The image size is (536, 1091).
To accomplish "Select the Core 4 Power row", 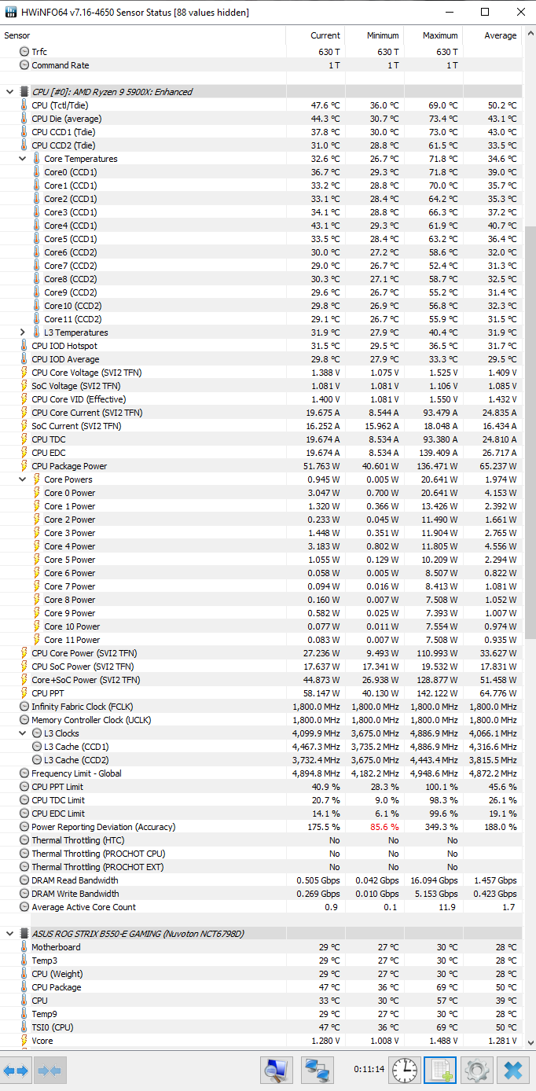I will pyautogui.click(x=261, y=546).
